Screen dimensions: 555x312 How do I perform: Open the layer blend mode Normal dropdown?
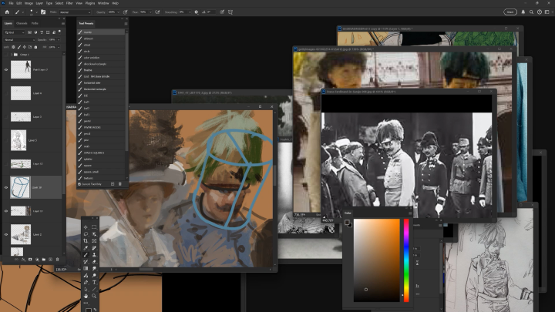click(19, 40)
